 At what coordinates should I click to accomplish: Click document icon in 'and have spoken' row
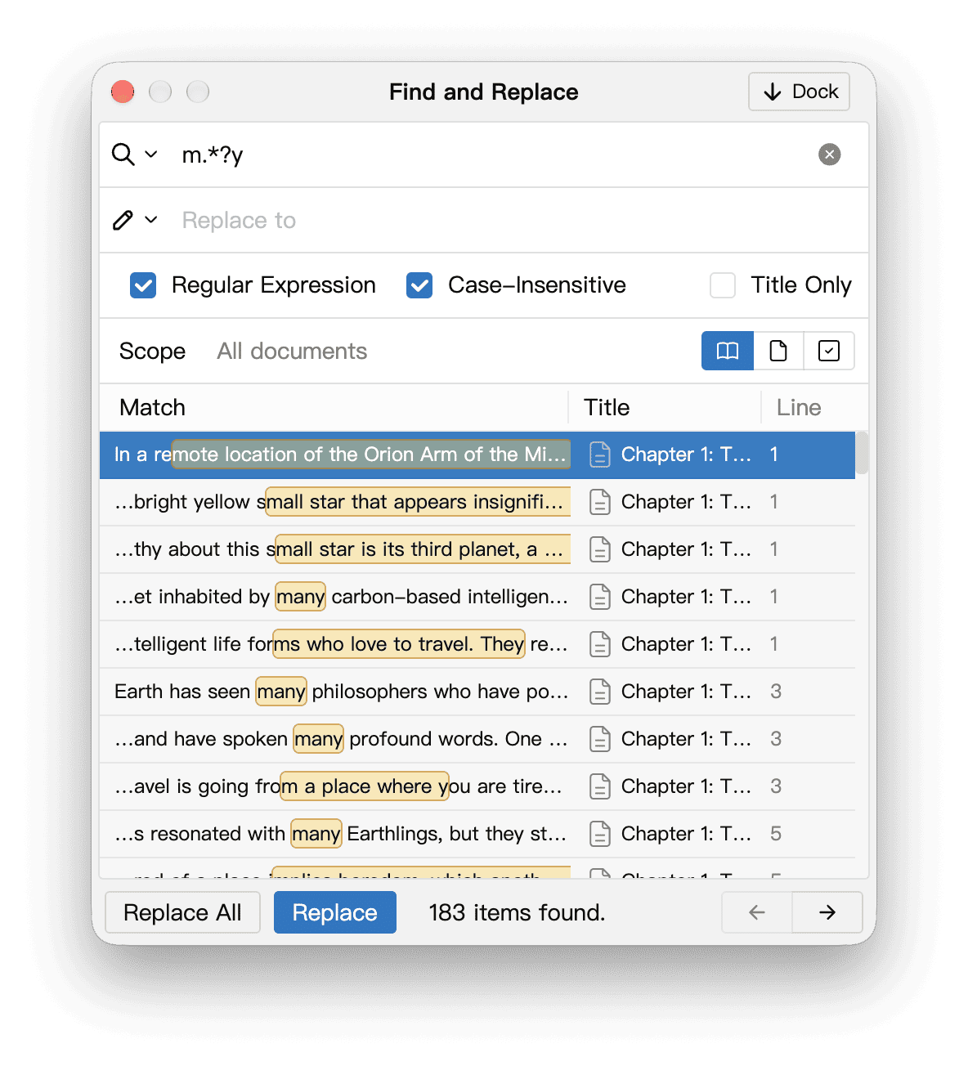[x=600, y=739]
